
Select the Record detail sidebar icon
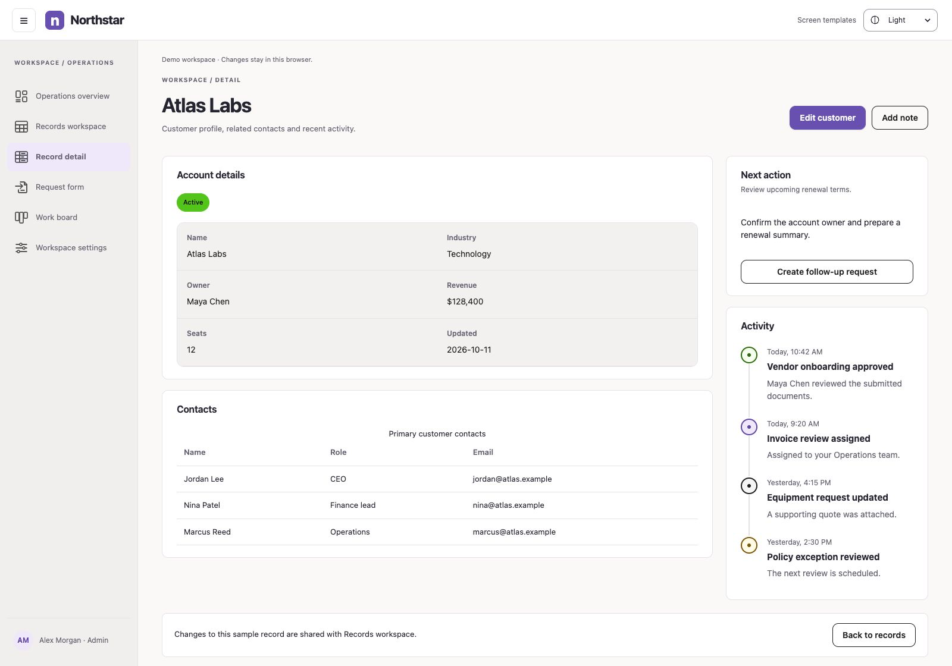[21, 157]
